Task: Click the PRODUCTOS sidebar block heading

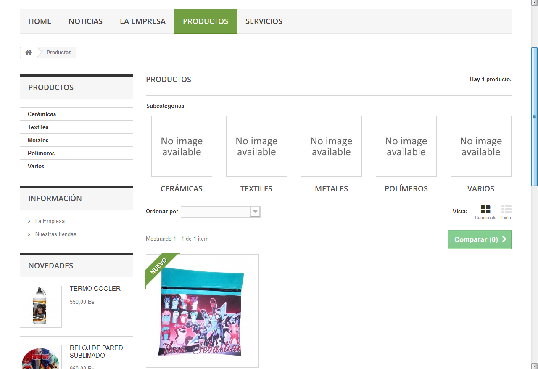Action: click(51, 88)
